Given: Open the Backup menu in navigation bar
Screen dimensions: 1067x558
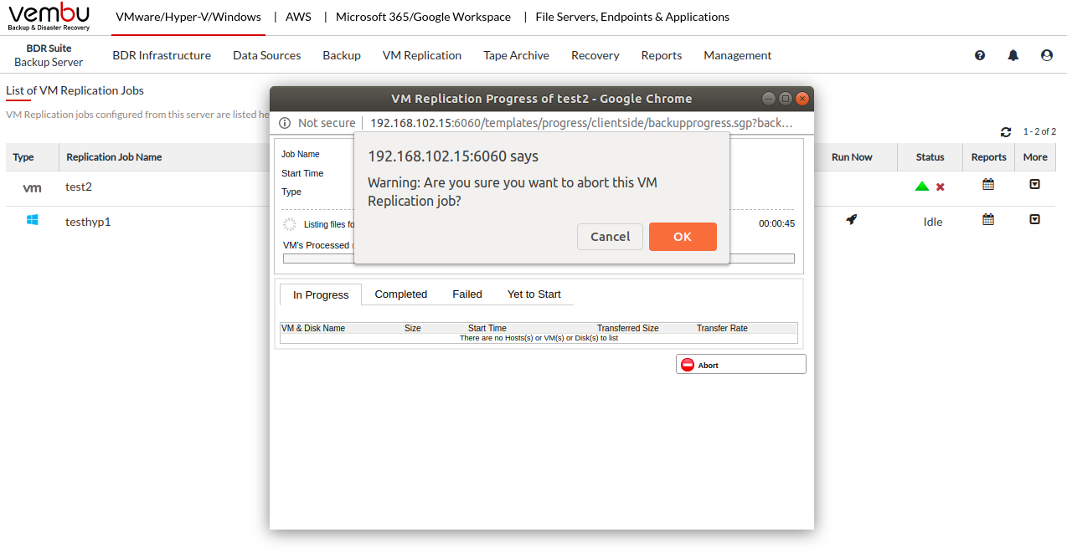Looking at the screenshot, I should click(x=342, y=55).
